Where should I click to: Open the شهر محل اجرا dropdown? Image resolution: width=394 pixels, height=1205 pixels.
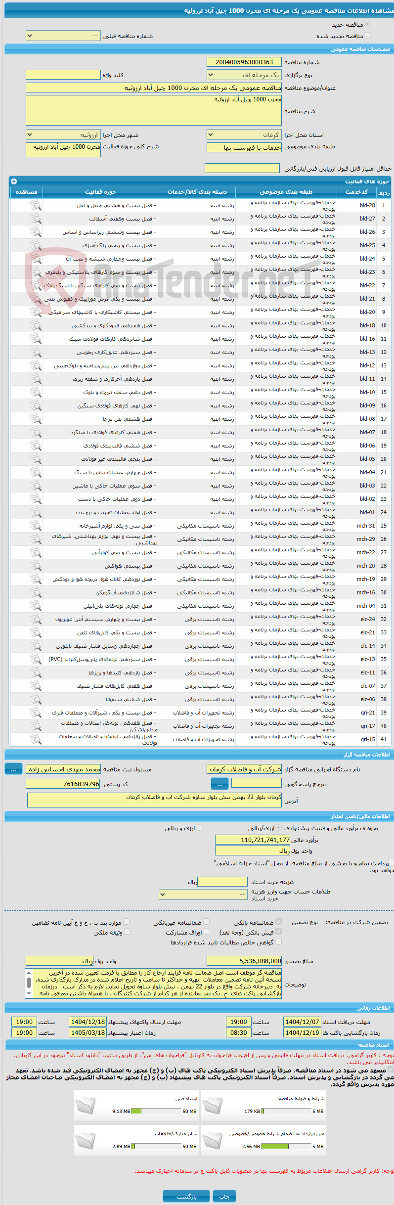coord(63,135)
